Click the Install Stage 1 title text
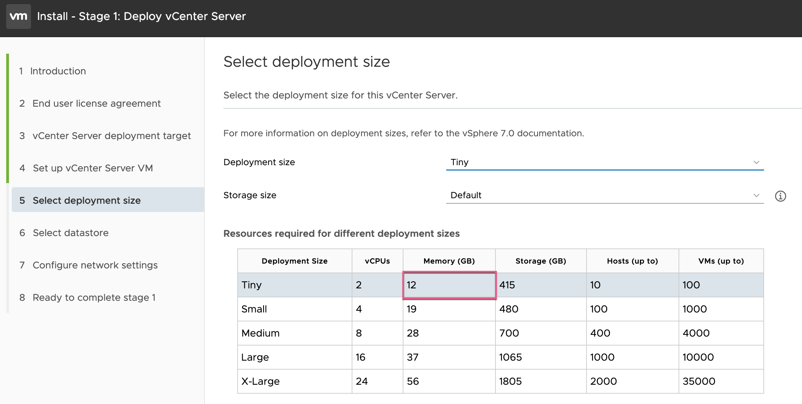The width and height of the screenshot is (802, 404). click(x=141, y=16)
